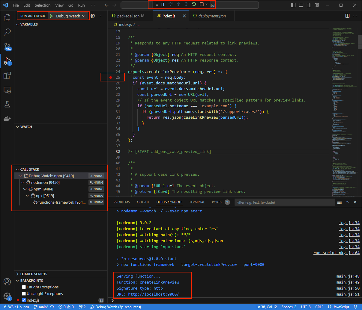The image size is (362, 310).
Task: Click the debug console filter field
Action: tap(284, 202)
